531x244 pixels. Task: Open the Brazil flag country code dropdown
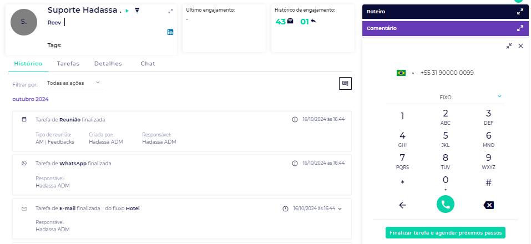click(406, 73)
